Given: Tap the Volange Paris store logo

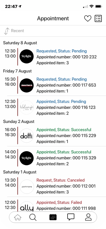Looking at the screenshot, I should 27,107.
